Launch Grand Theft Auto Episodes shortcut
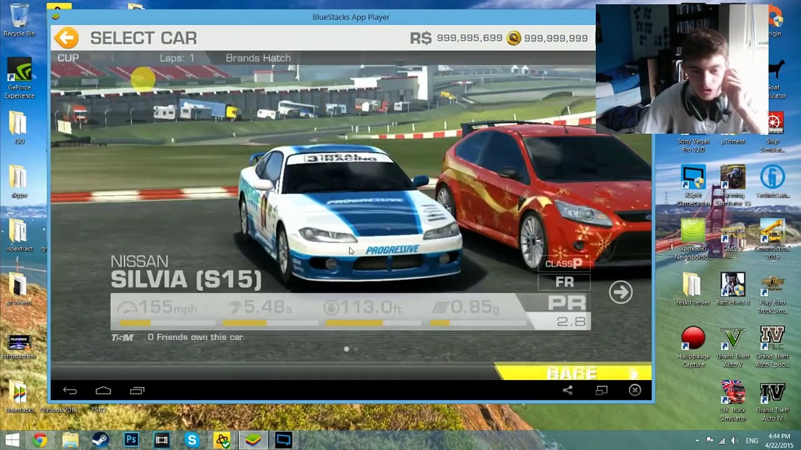The image size is (801, 450). point(772,347)
